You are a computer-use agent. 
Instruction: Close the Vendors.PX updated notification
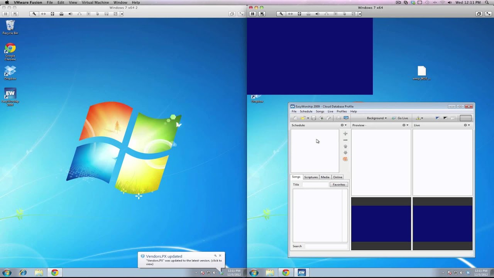220,256
